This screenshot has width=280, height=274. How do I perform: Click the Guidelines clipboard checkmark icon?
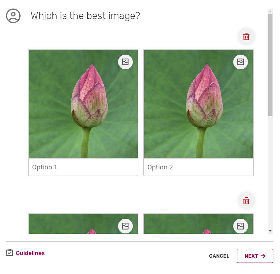click(x=9, y=253)
